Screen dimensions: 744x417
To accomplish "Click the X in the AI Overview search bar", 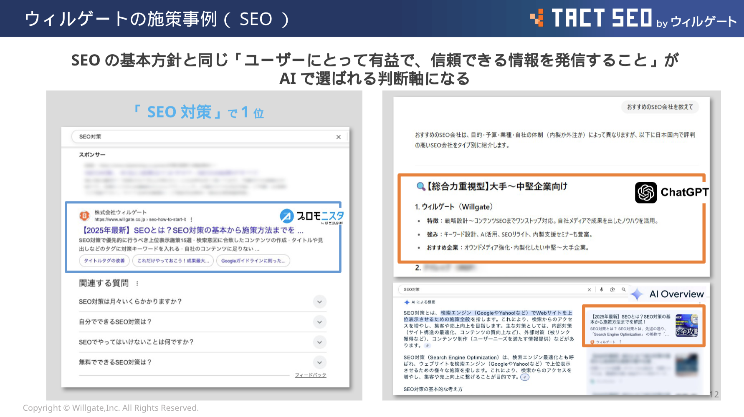I will [x=589, y=289].
